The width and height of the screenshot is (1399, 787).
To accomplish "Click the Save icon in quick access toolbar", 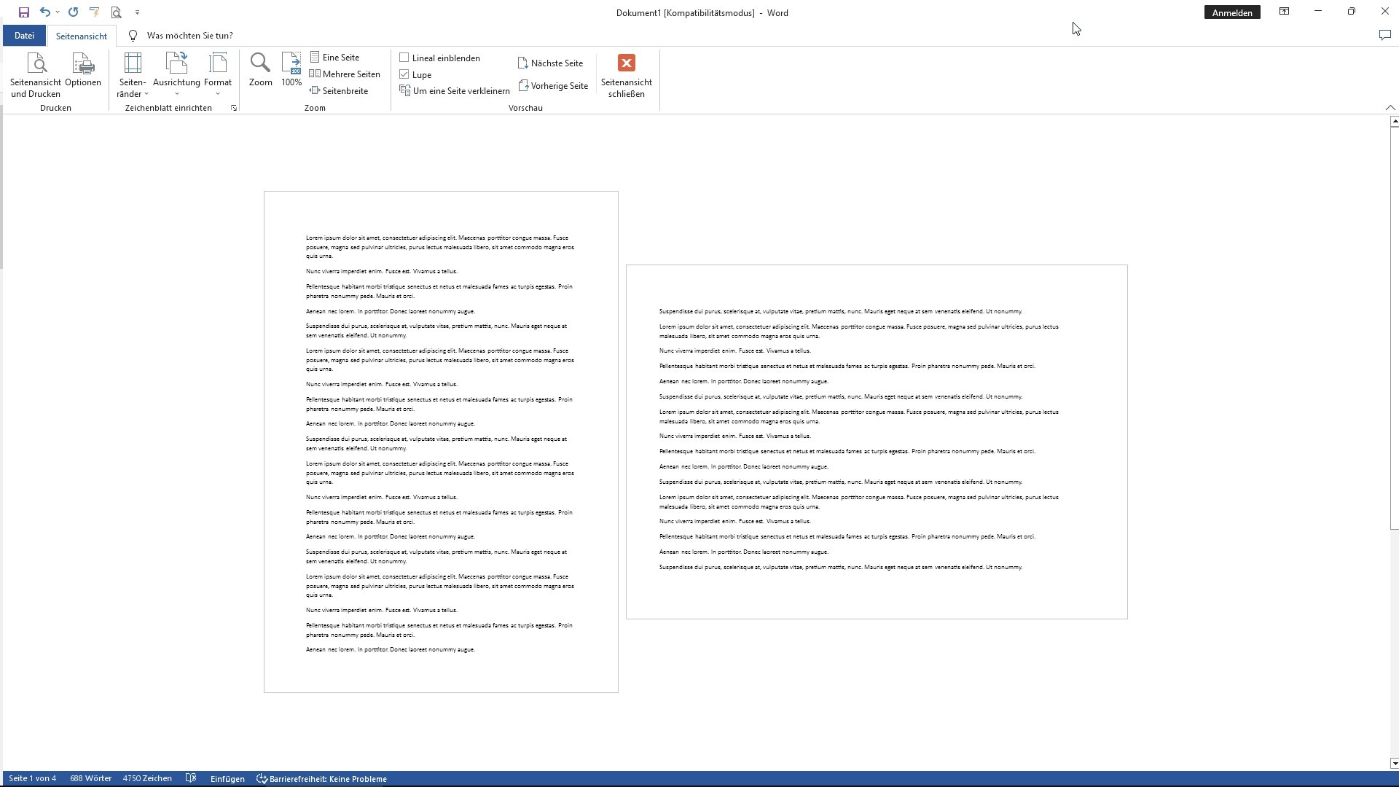I will pyautogui.click(x=23, y=12).
